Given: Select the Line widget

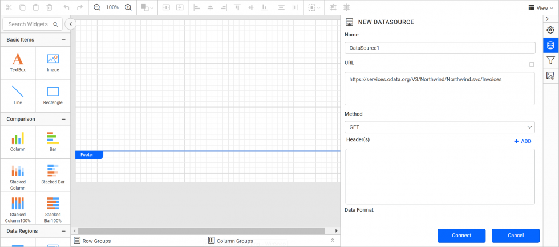Looking at the screenshot, I should point(18,96).
